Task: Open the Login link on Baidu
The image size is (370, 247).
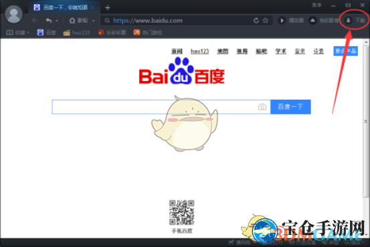Action: point(300,51)
